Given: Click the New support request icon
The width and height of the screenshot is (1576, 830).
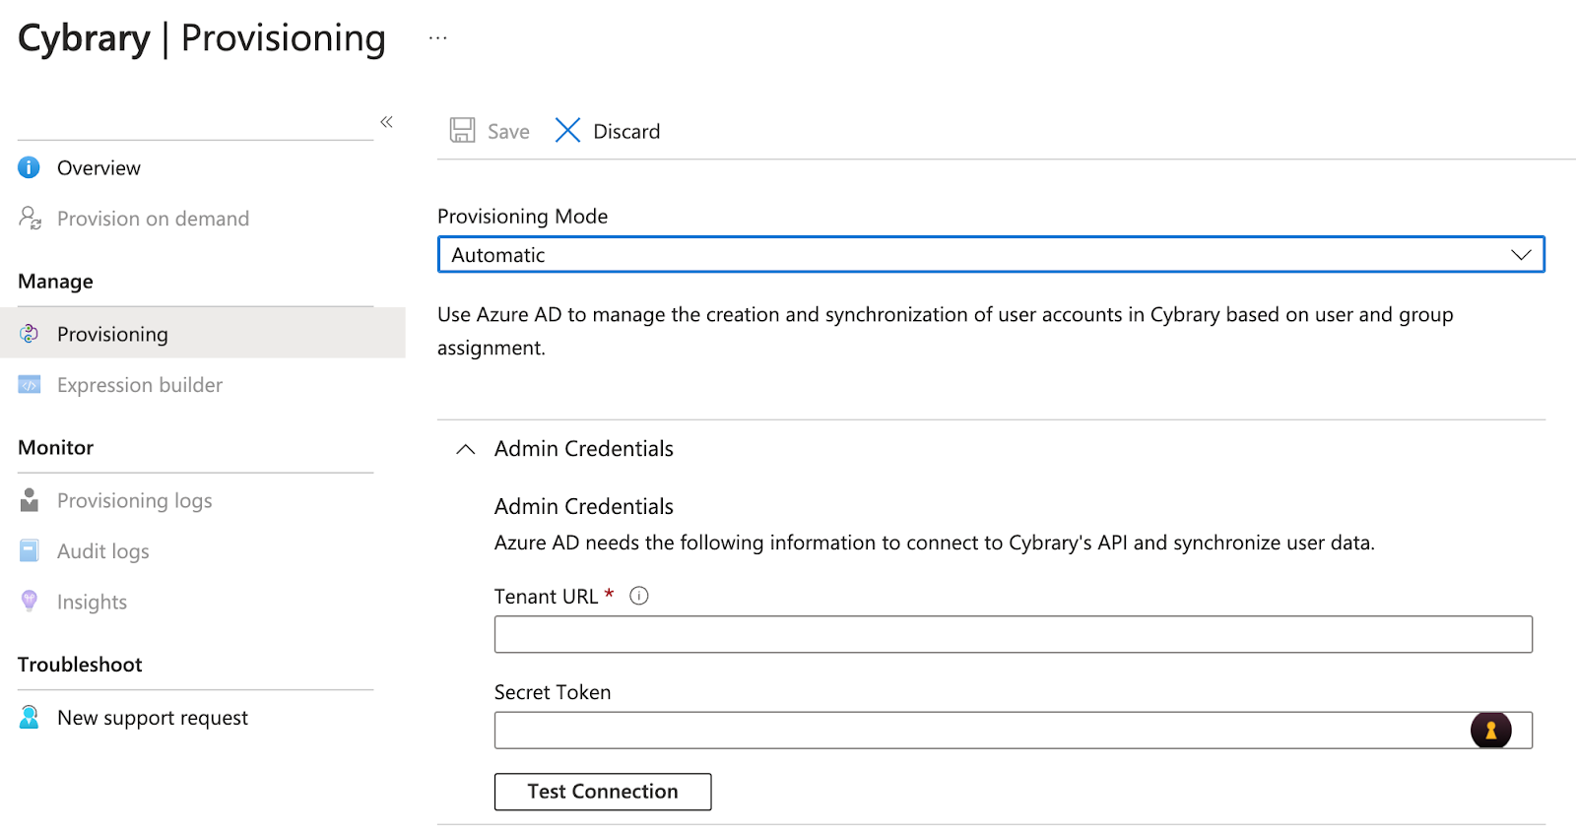Looking at the screenshot, I should click(30, 717).
